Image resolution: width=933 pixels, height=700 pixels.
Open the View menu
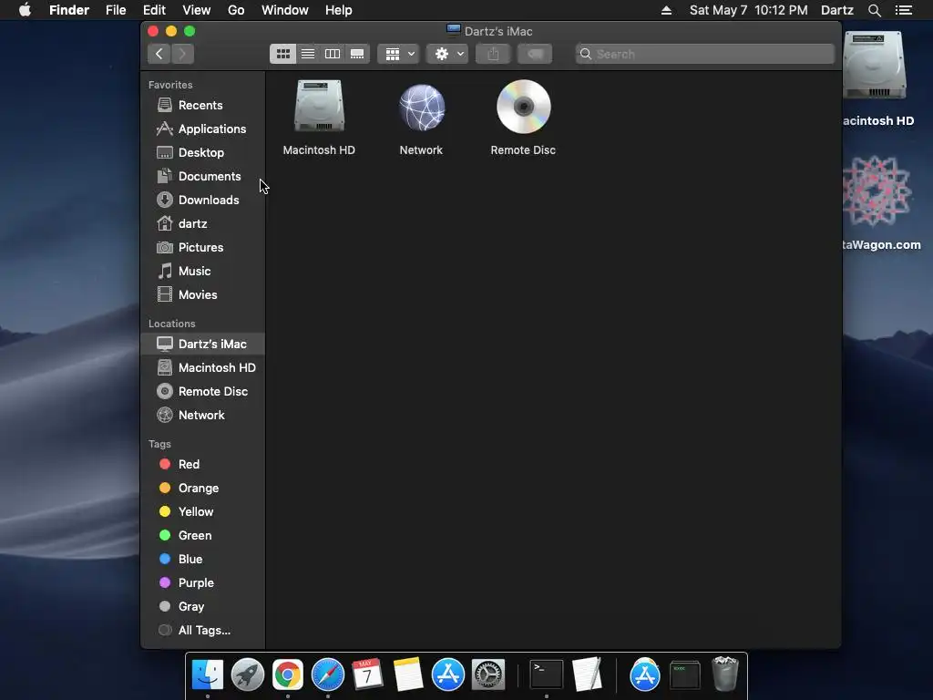pyautogui.click(x=197, y=10)
